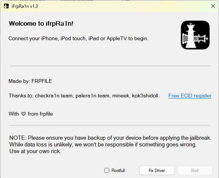Image resolution: width=219 pixels, height=178 pixels.
Task: Click the 'Thanks to: checkra1n team' credits line
Action: [x=83, y=96]
